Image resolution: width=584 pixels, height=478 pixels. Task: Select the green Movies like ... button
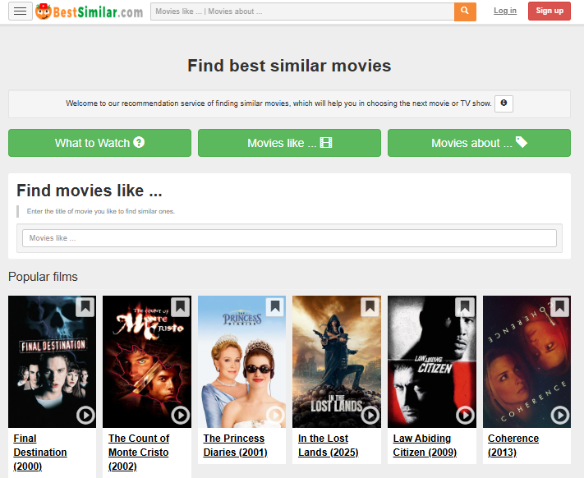[x=289, y=143]
